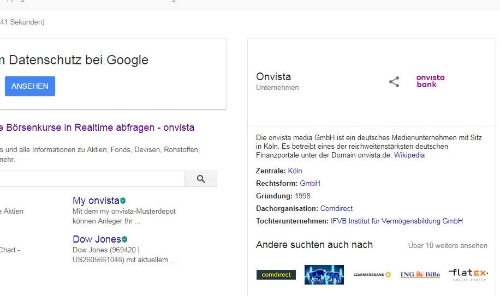Screen dimensions: 500x296
Task: Share the Onvista knowledge panel
Action: point(394,82)
